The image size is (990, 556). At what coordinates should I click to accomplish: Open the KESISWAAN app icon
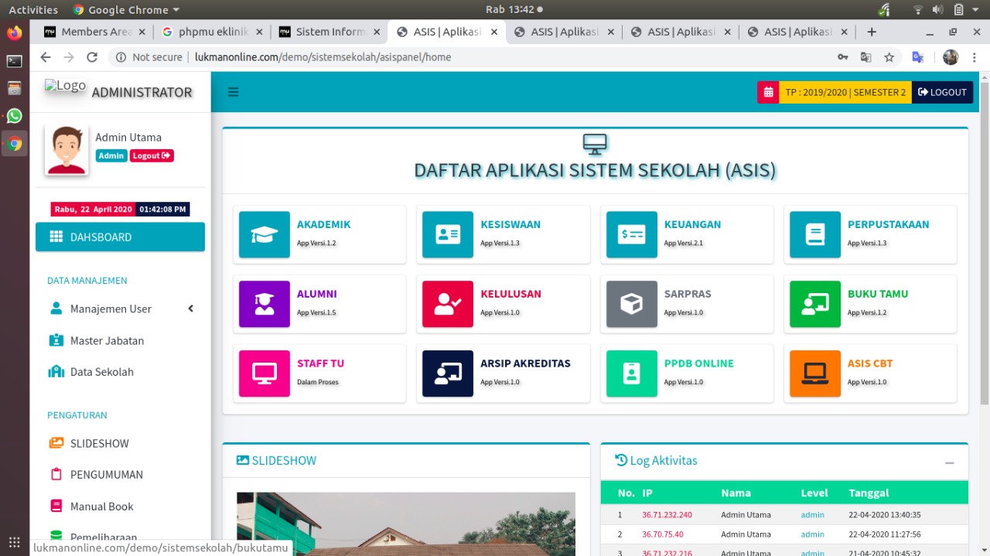point(447,233)
